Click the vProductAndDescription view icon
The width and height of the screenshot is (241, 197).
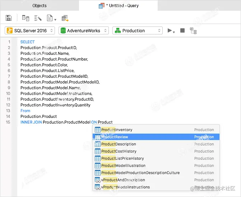coord(98,180)
